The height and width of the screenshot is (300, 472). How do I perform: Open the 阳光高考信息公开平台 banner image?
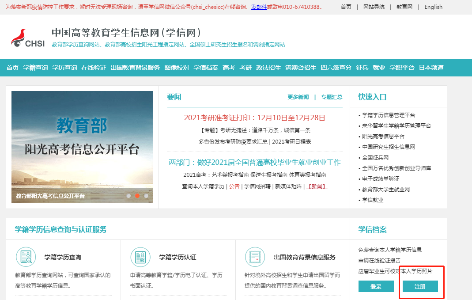pyautogui.click(x=82, y=147)
